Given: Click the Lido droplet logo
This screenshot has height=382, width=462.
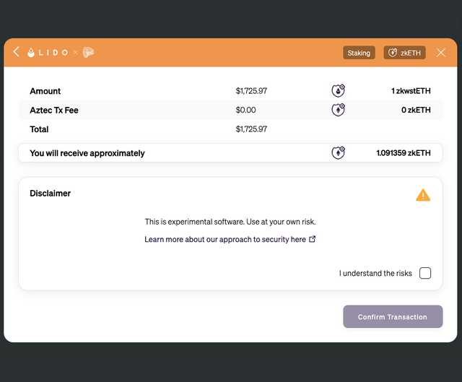Looking at the screenshot, I should [x=31, y=53].
